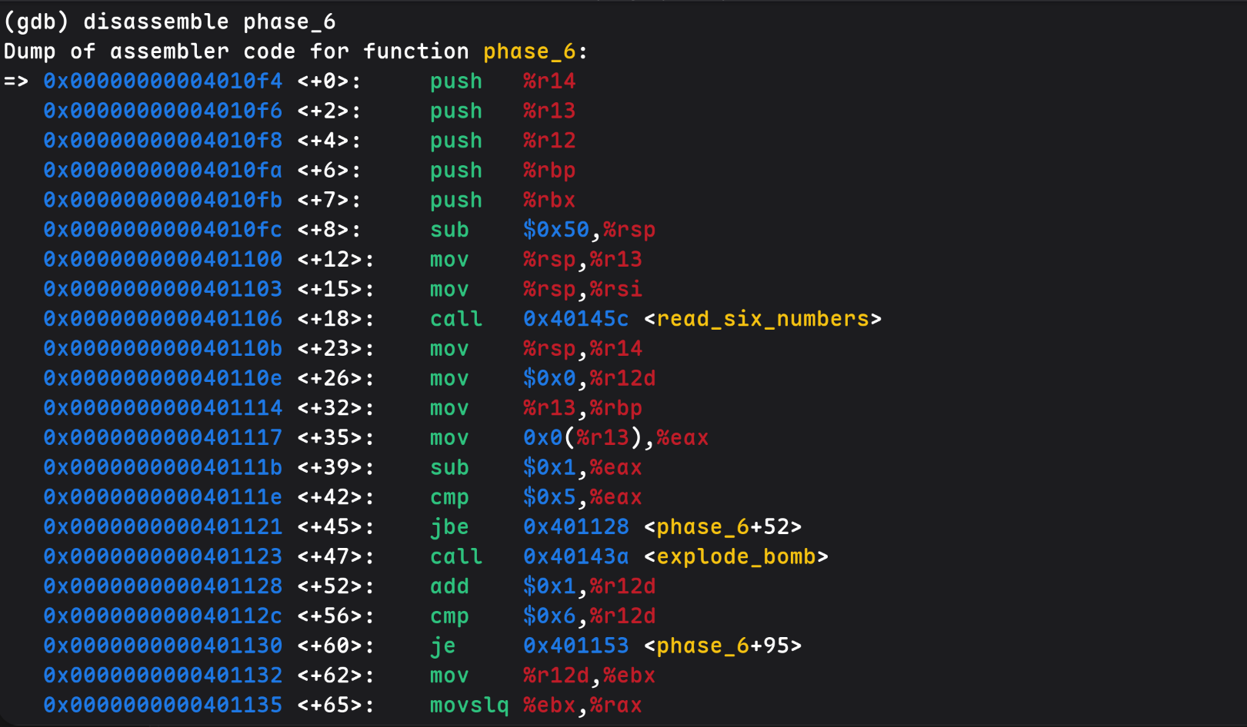Click the 'movslq' mnemonic
This screenshot has width=1247, height=727.
pyautogui.click(x=469, y=705)
